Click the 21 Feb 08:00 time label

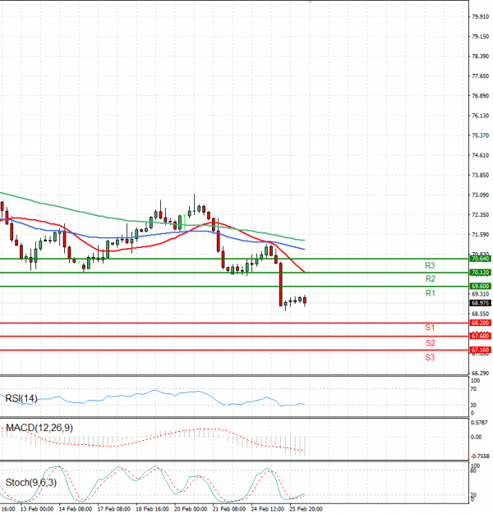[229, 509]
